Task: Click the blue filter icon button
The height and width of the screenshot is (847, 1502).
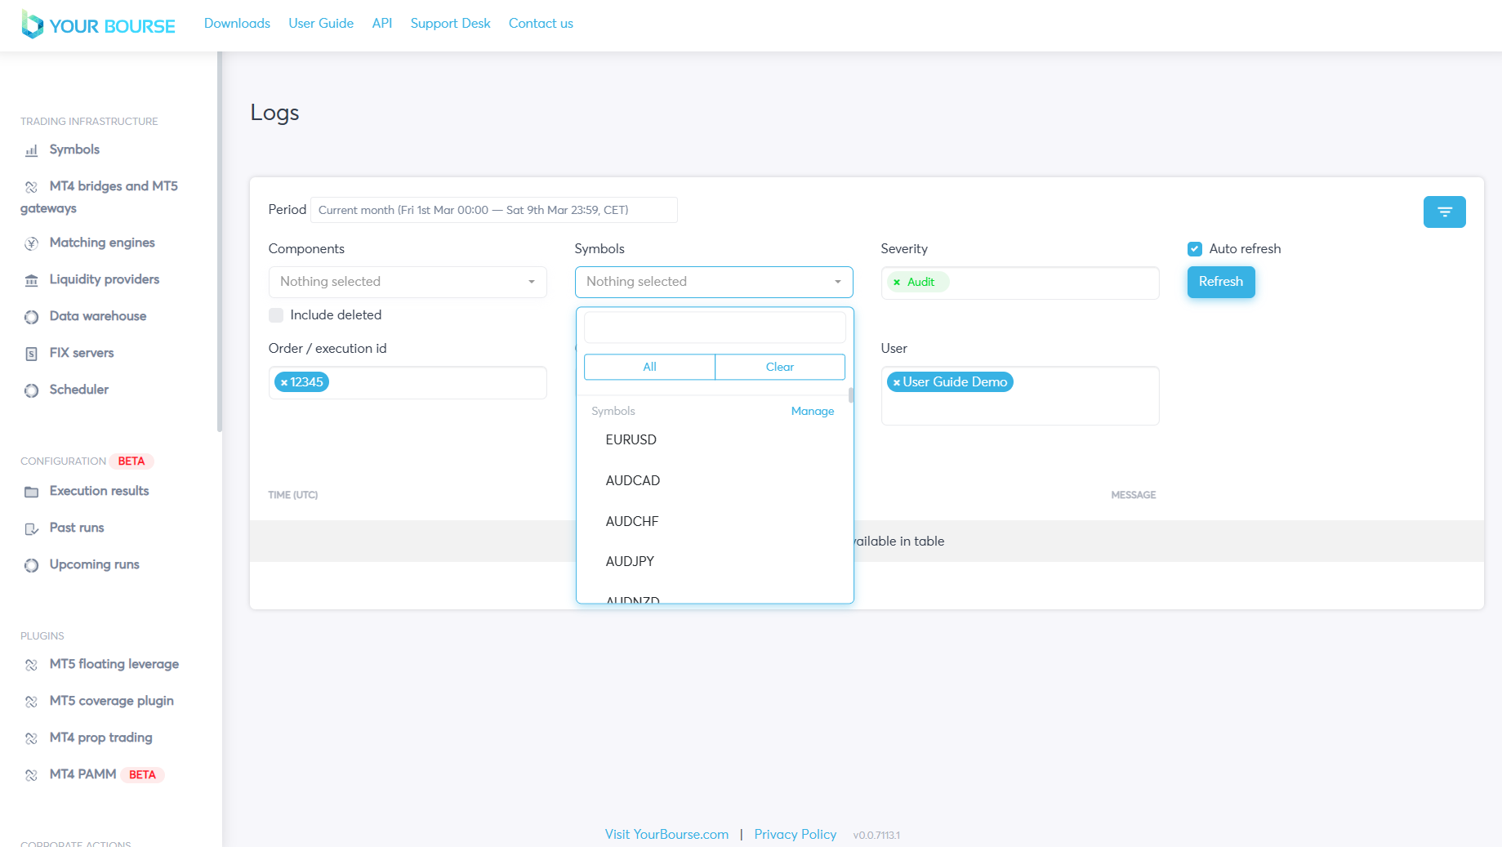Action: point(1444,212)
